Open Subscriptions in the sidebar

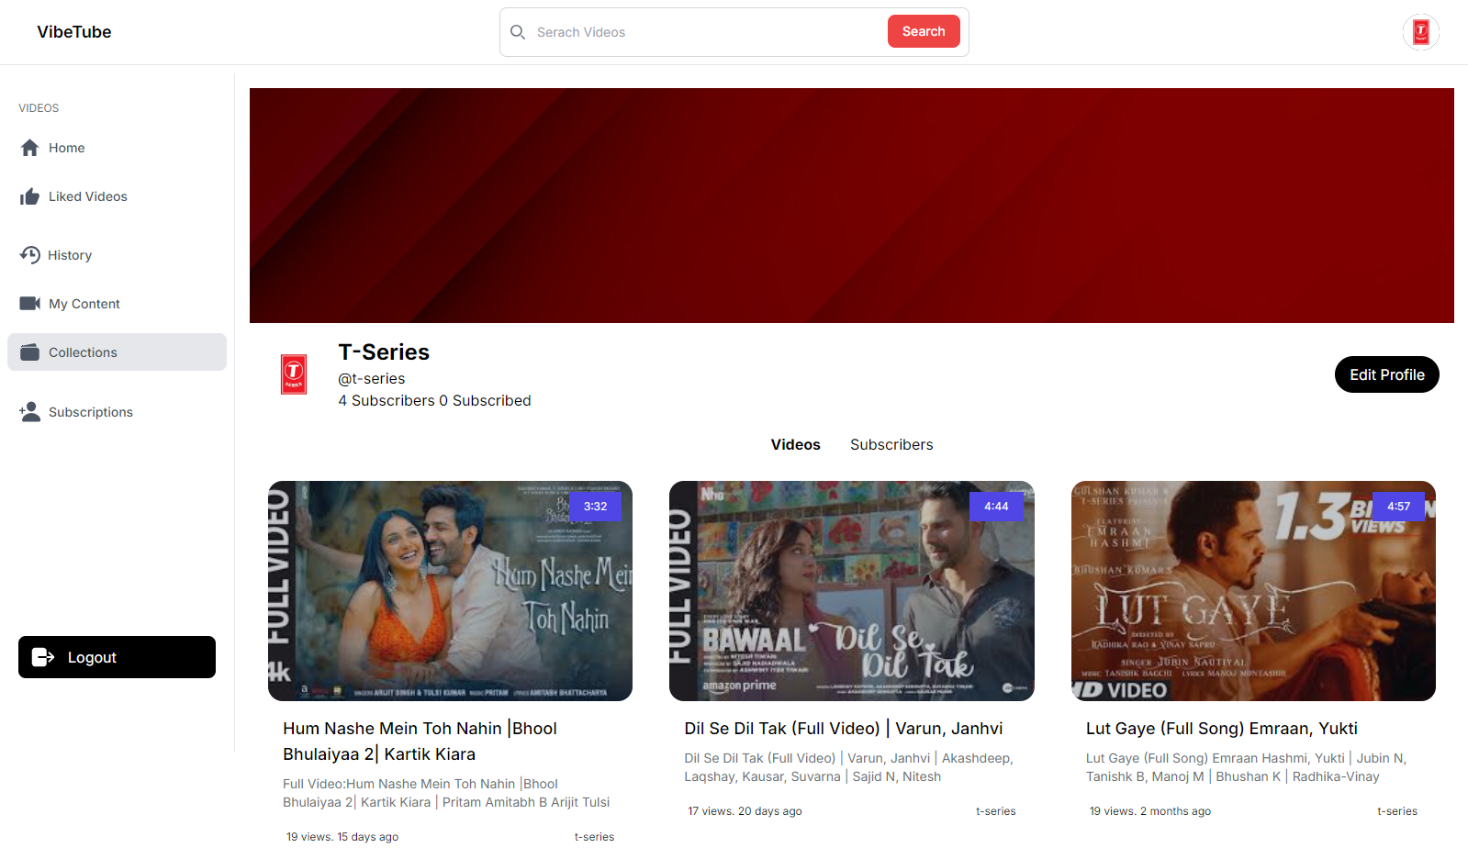[x=117, y=412]
